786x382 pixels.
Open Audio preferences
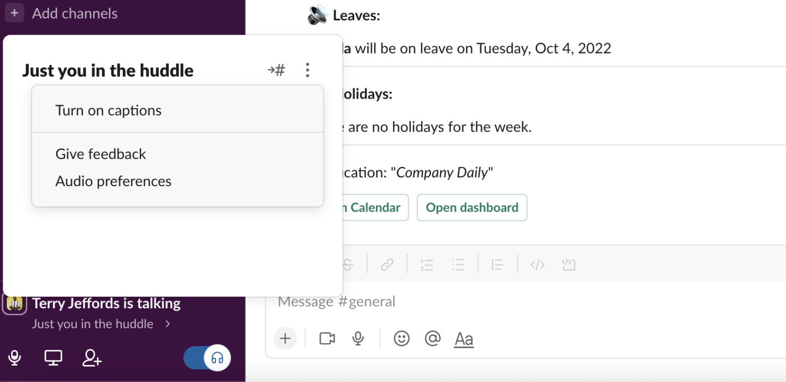114,181
